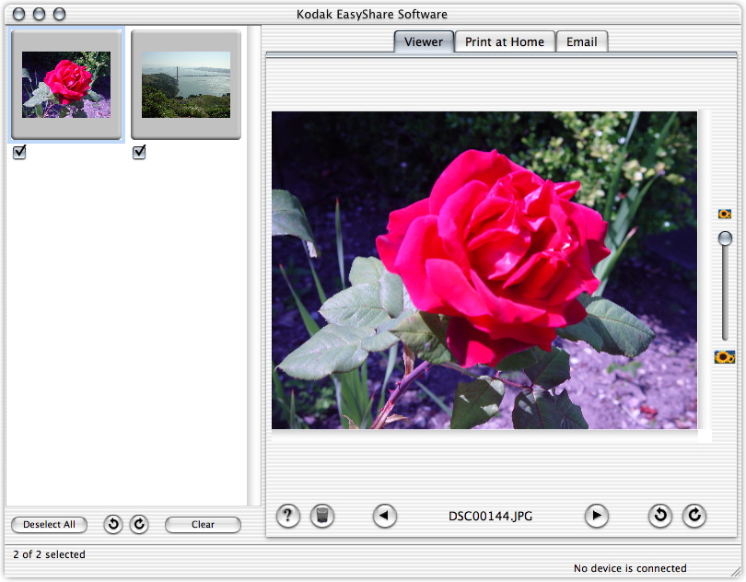Uncheck the bridge landscape photo checkbox

[139, 153]
